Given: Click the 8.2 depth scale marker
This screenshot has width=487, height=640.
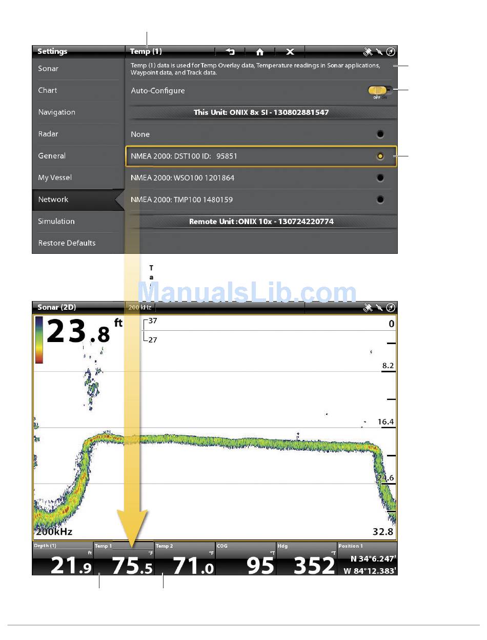Looking at the screenshot, I should click(x=388, y=366).
